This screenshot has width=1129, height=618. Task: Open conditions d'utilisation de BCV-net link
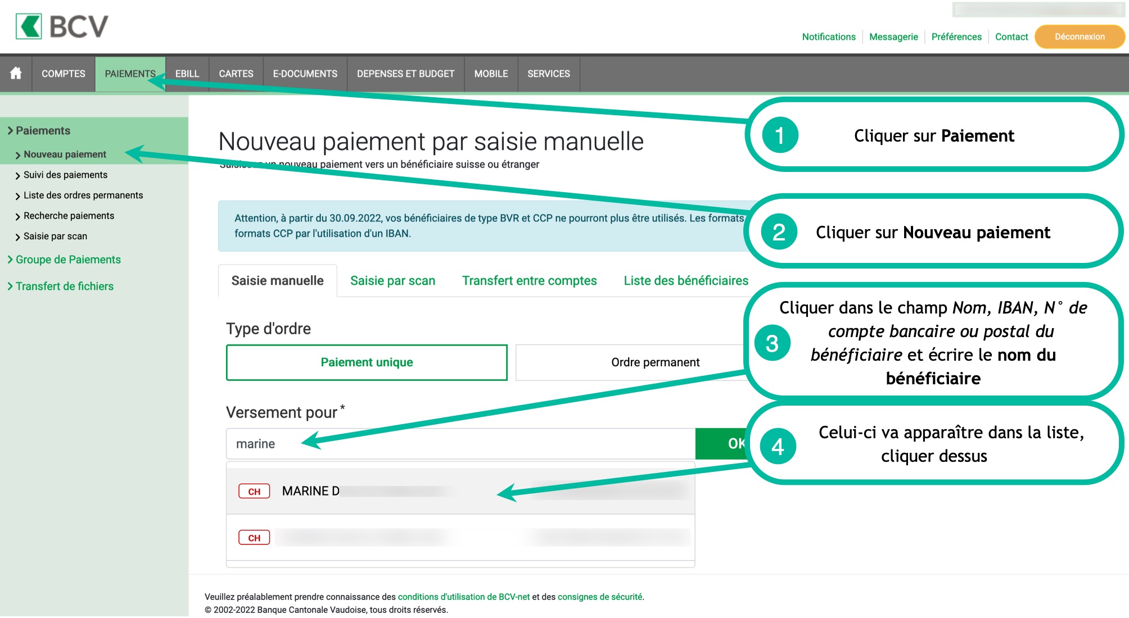click(463, 597)
